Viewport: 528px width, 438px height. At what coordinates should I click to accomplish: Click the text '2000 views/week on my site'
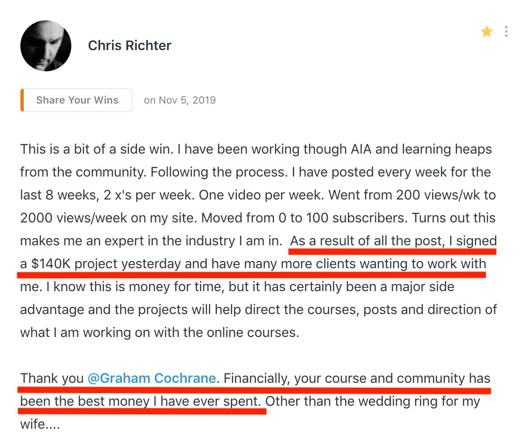point(108,218)
